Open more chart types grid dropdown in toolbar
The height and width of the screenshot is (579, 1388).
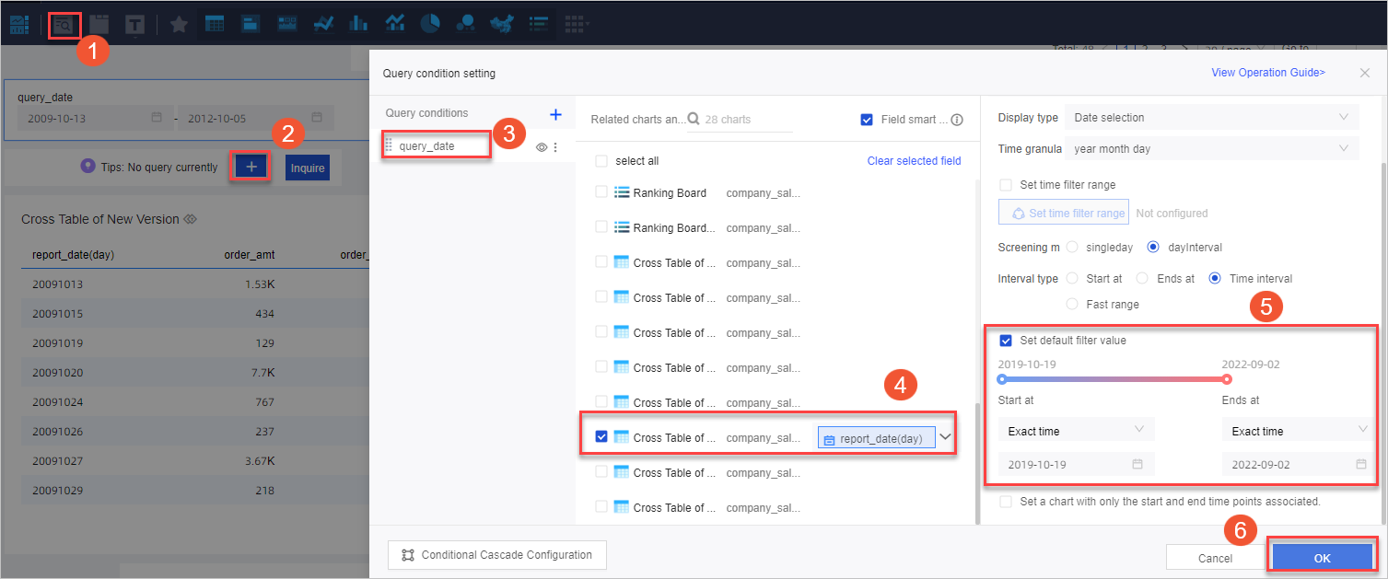point(577,25)
